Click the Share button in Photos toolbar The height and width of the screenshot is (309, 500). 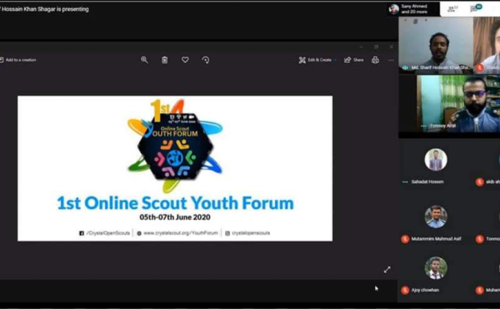(354, 60)
